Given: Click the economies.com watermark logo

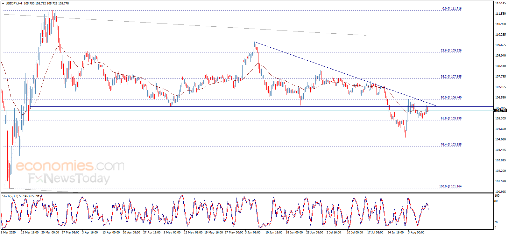Looking at the screenshot, I should [x=70, y=166].
